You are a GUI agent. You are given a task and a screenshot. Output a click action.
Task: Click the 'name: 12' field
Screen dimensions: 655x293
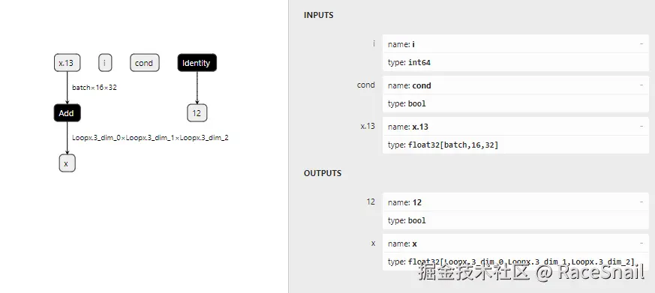[x=515, y=202]
